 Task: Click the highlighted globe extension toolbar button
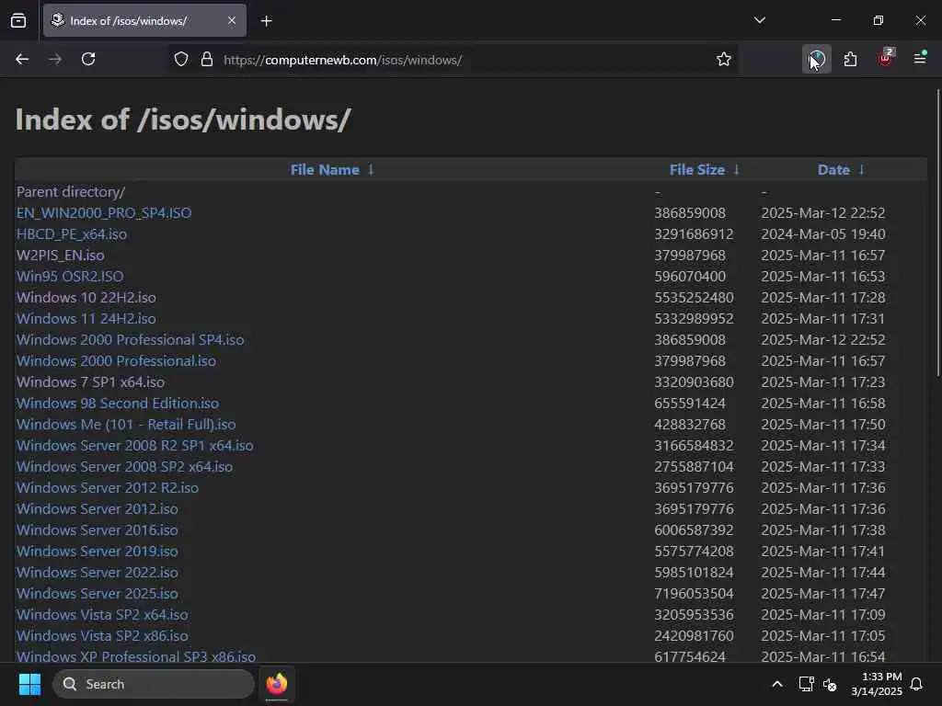click(x=817, y=60)
